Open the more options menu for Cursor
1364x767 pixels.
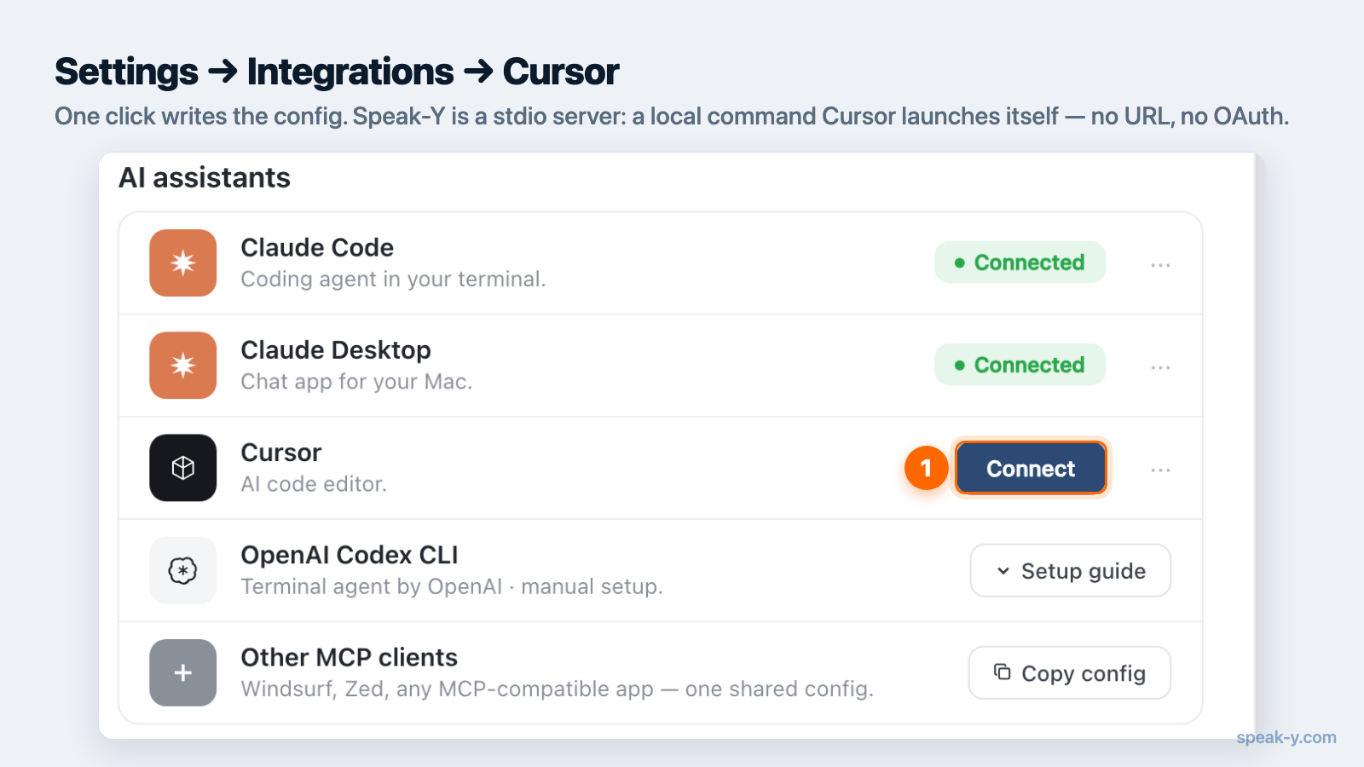1160,470
